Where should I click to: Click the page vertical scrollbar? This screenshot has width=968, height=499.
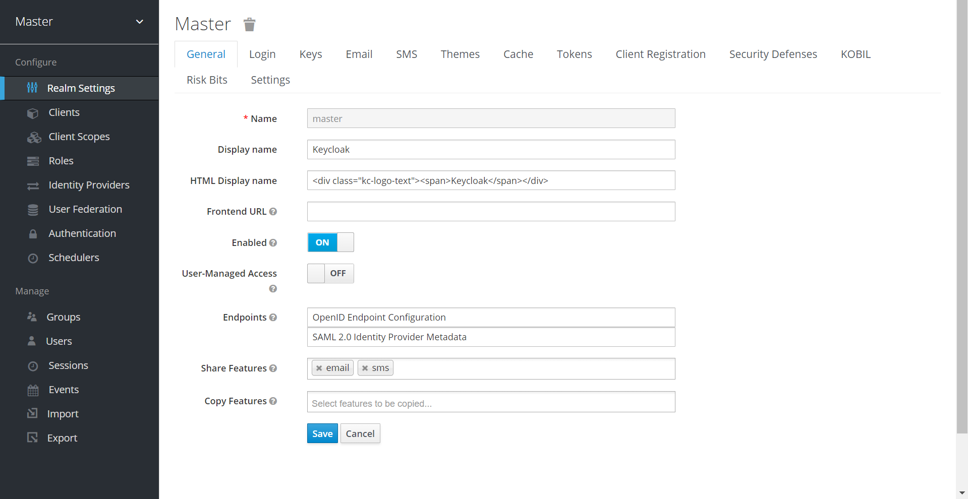tap(962, 217)
